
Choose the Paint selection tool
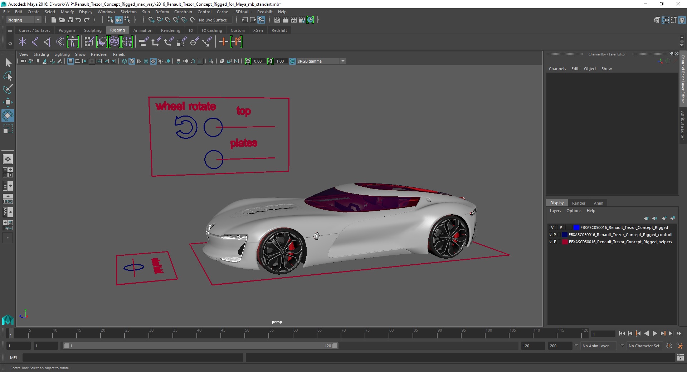(8, 89)
